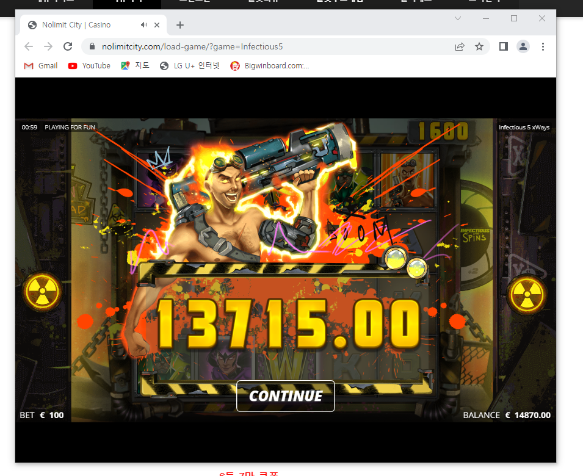The height and width of the screenshot is (476, 583).
Task: Click the right radioactive hazard button
Action: (x=527, y=294)
